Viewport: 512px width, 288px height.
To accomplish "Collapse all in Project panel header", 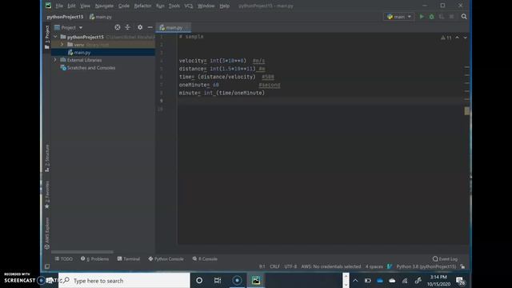I will coord(128,27).
